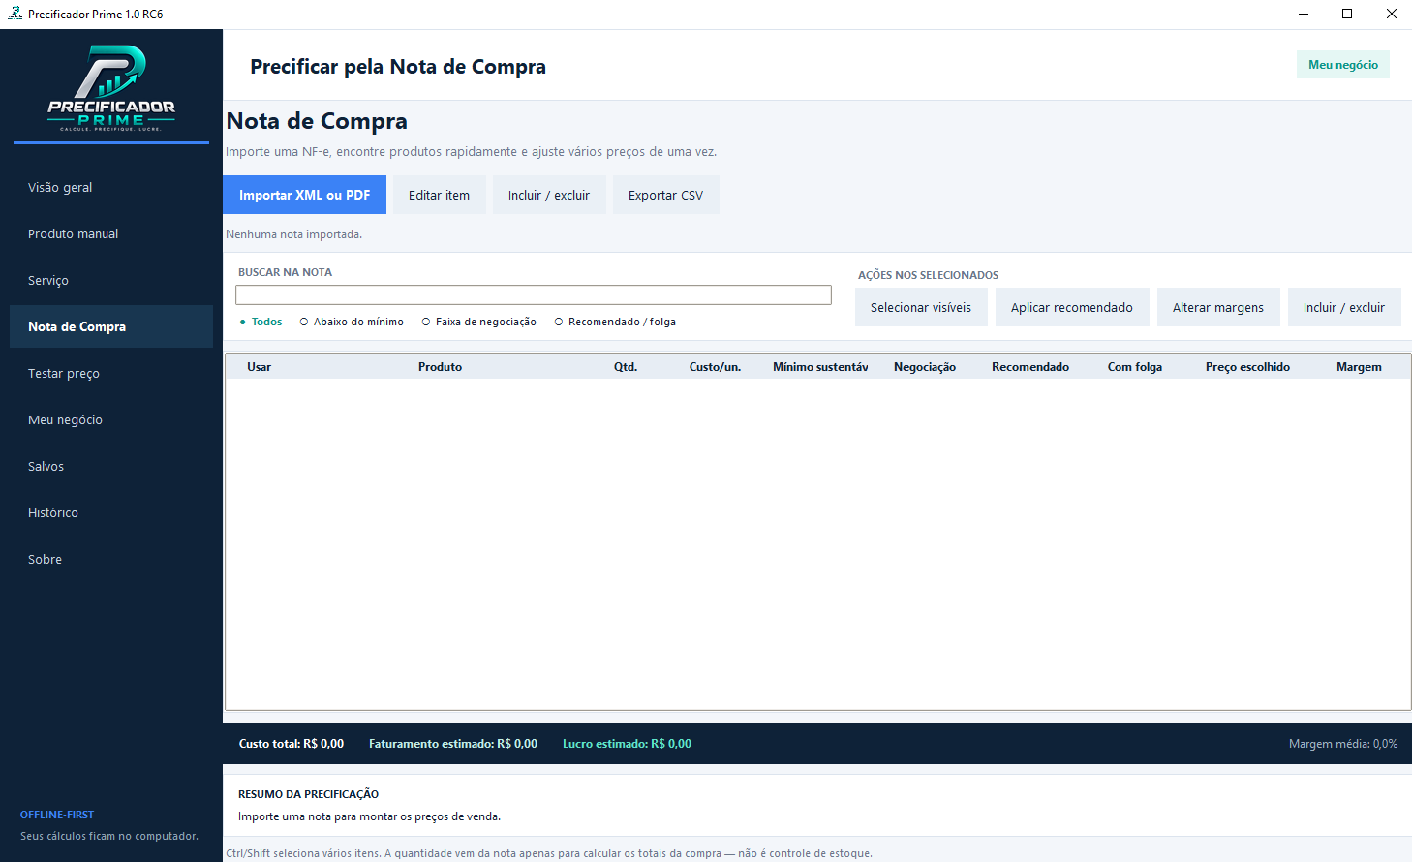
Task: Click Lucro estimado: R$ 0,00 text
Action: [x=627, y=744]
